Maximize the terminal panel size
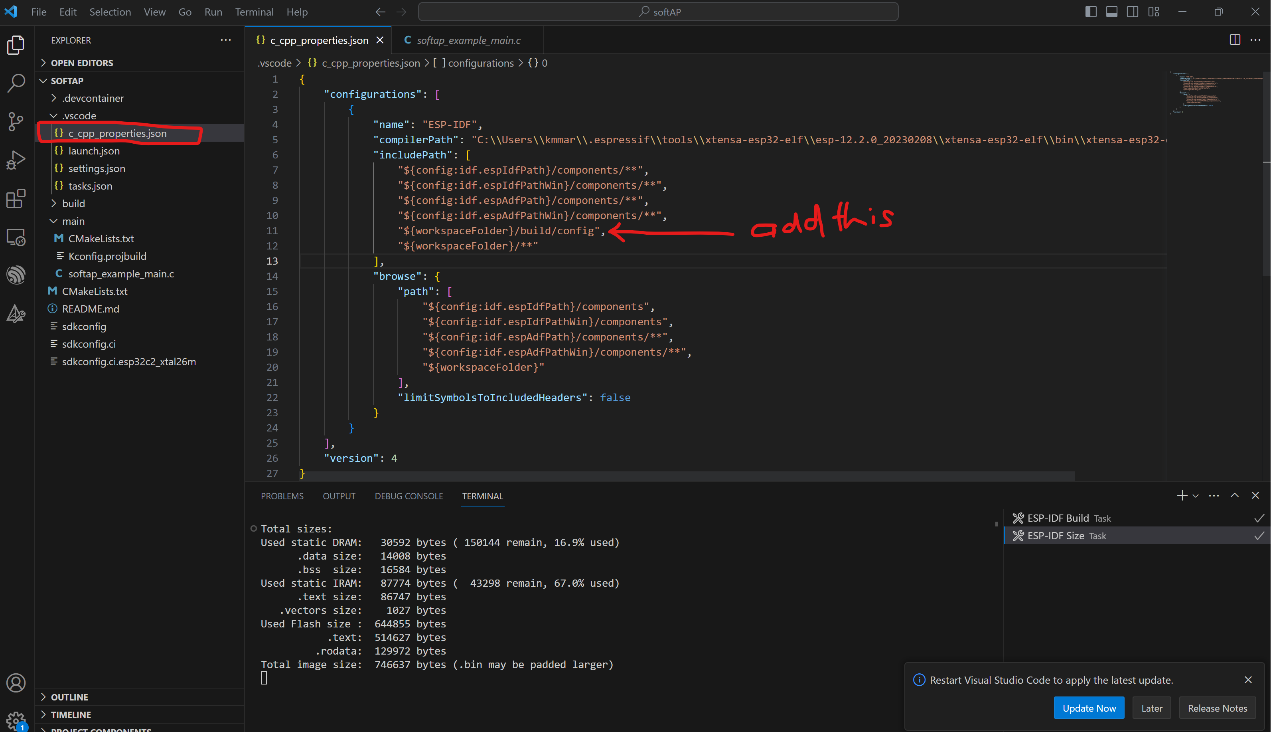This screenshot has height=732, width=1271. click(x=1234, y=496)
